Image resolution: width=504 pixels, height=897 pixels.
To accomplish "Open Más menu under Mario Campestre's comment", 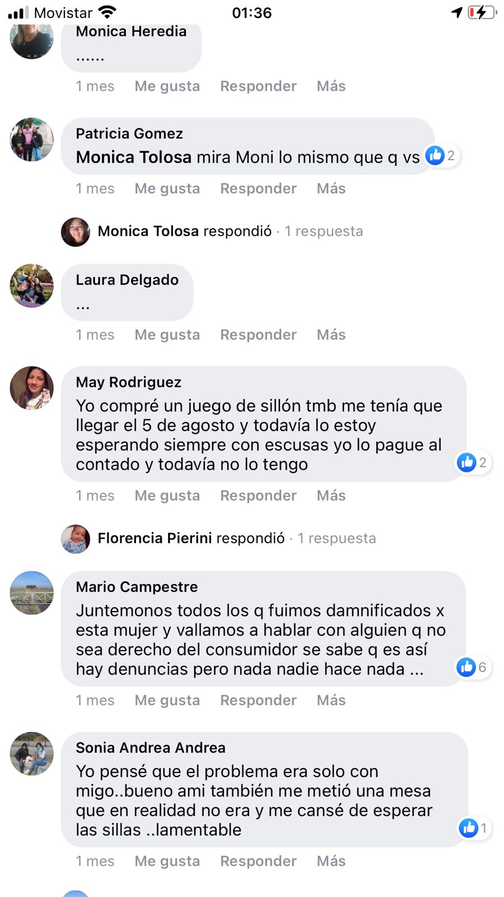I will tap(331, 700).
